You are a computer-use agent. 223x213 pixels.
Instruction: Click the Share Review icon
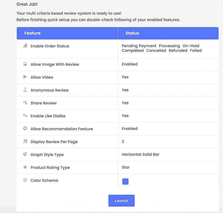25,103
